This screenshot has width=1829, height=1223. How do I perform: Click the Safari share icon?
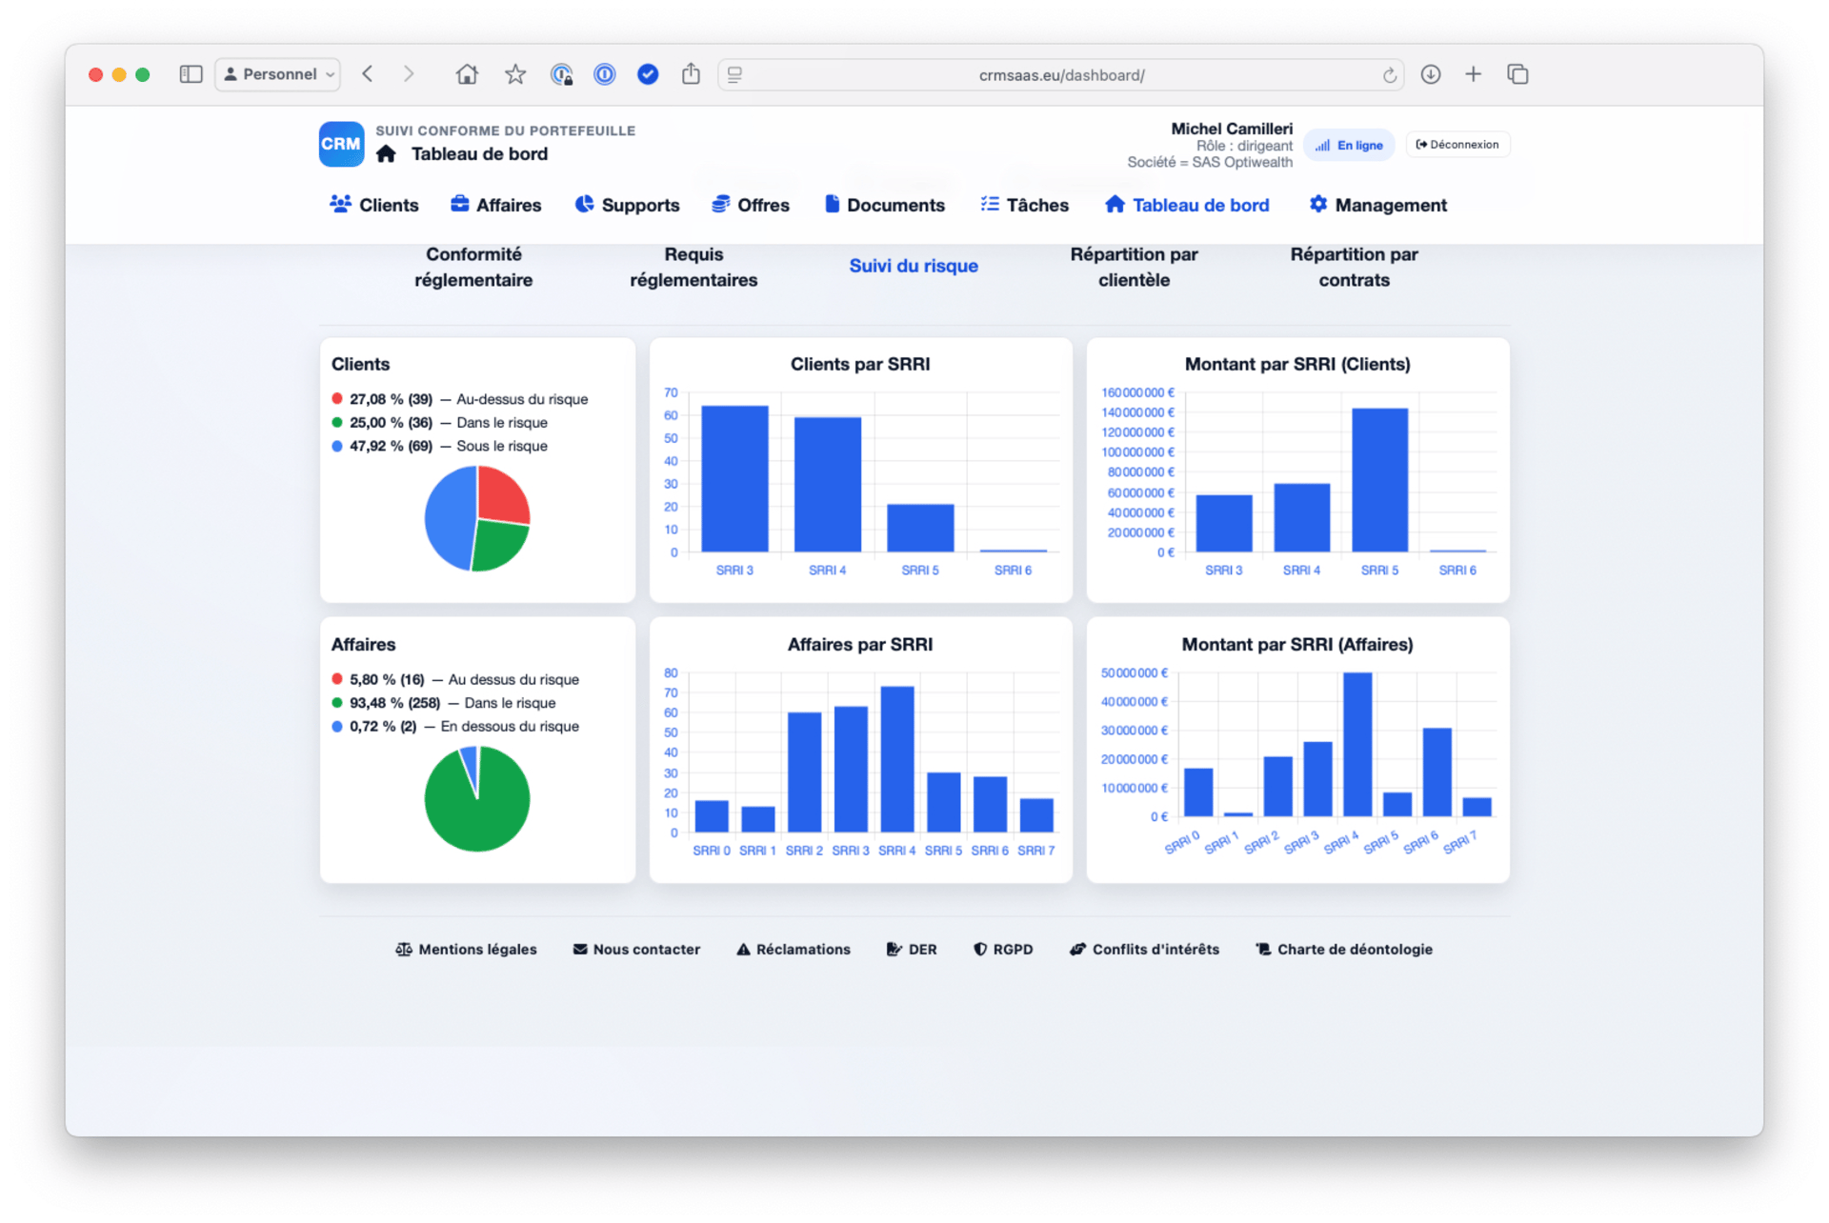[x=691, y=74]
